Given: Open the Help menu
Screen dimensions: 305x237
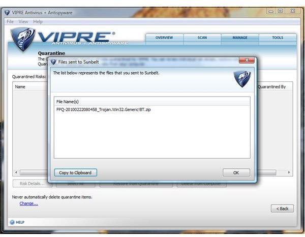Looking at the screenshot, I should 38,21.
